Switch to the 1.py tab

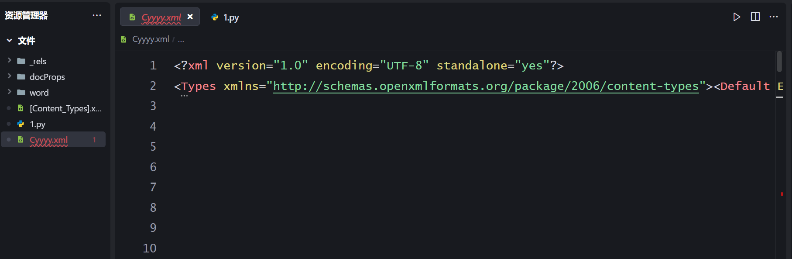[225, 17]
